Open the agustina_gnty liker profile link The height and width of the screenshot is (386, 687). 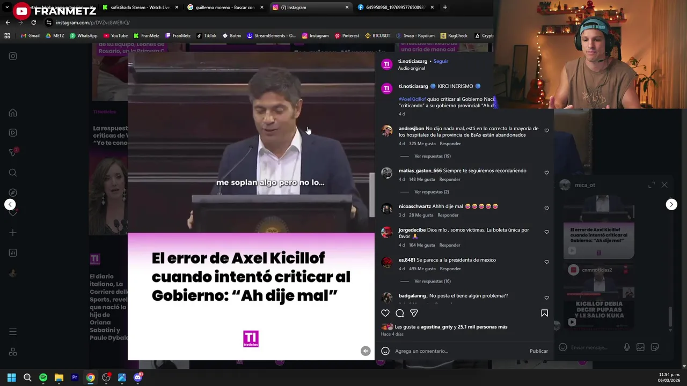coord(436,326)
